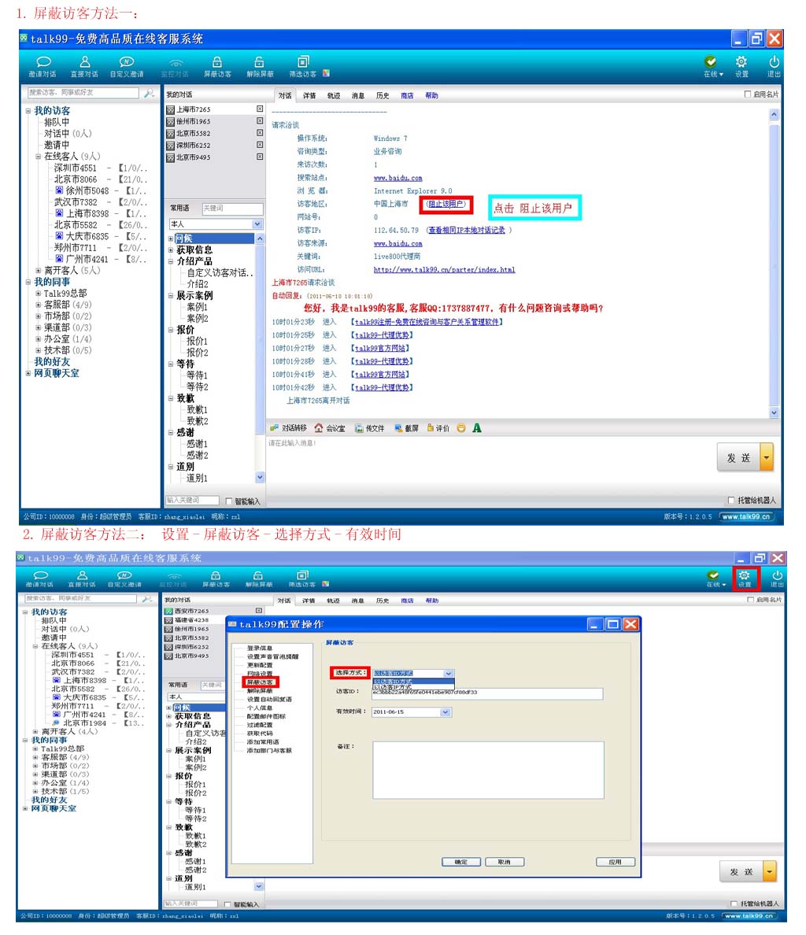Click 退出 power icon in upper window
This screenshot has width=806, height=935.
tap(774, 62)
